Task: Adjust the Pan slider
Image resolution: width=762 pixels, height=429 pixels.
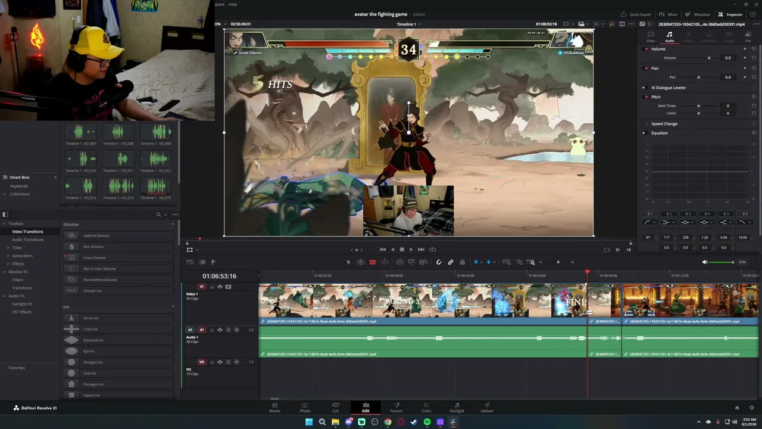Action: 699,77
